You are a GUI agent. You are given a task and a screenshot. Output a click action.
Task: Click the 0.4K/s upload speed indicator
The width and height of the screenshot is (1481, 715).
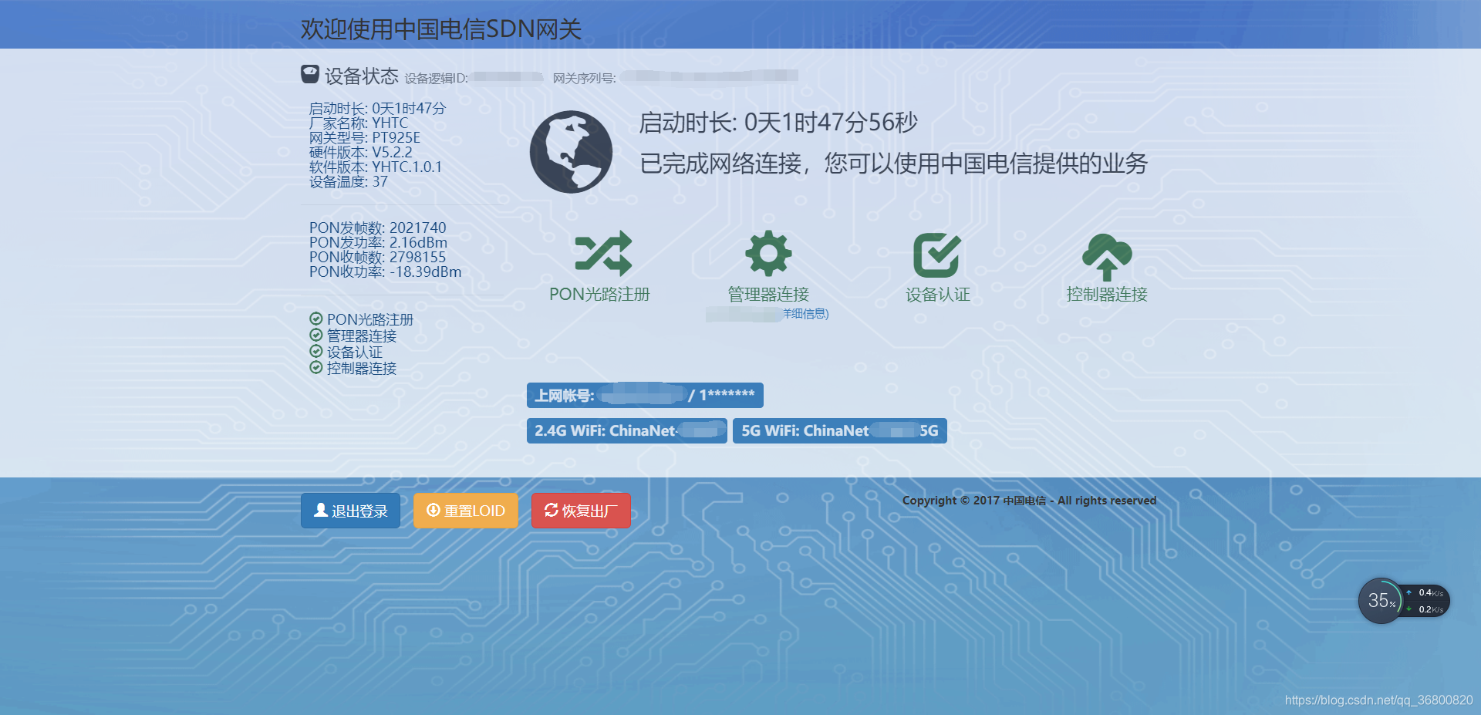coord(1425,592)
